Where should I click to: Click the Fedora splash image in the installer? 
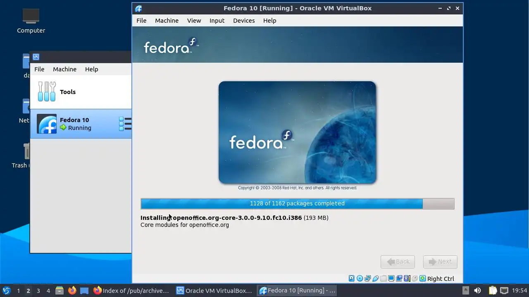pos(297,132)
